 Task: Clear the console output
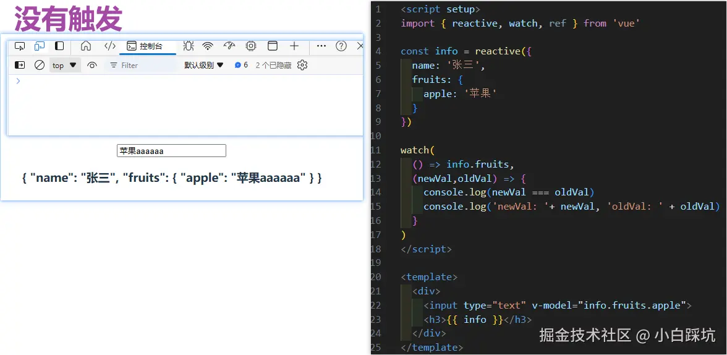click(40, 65)
